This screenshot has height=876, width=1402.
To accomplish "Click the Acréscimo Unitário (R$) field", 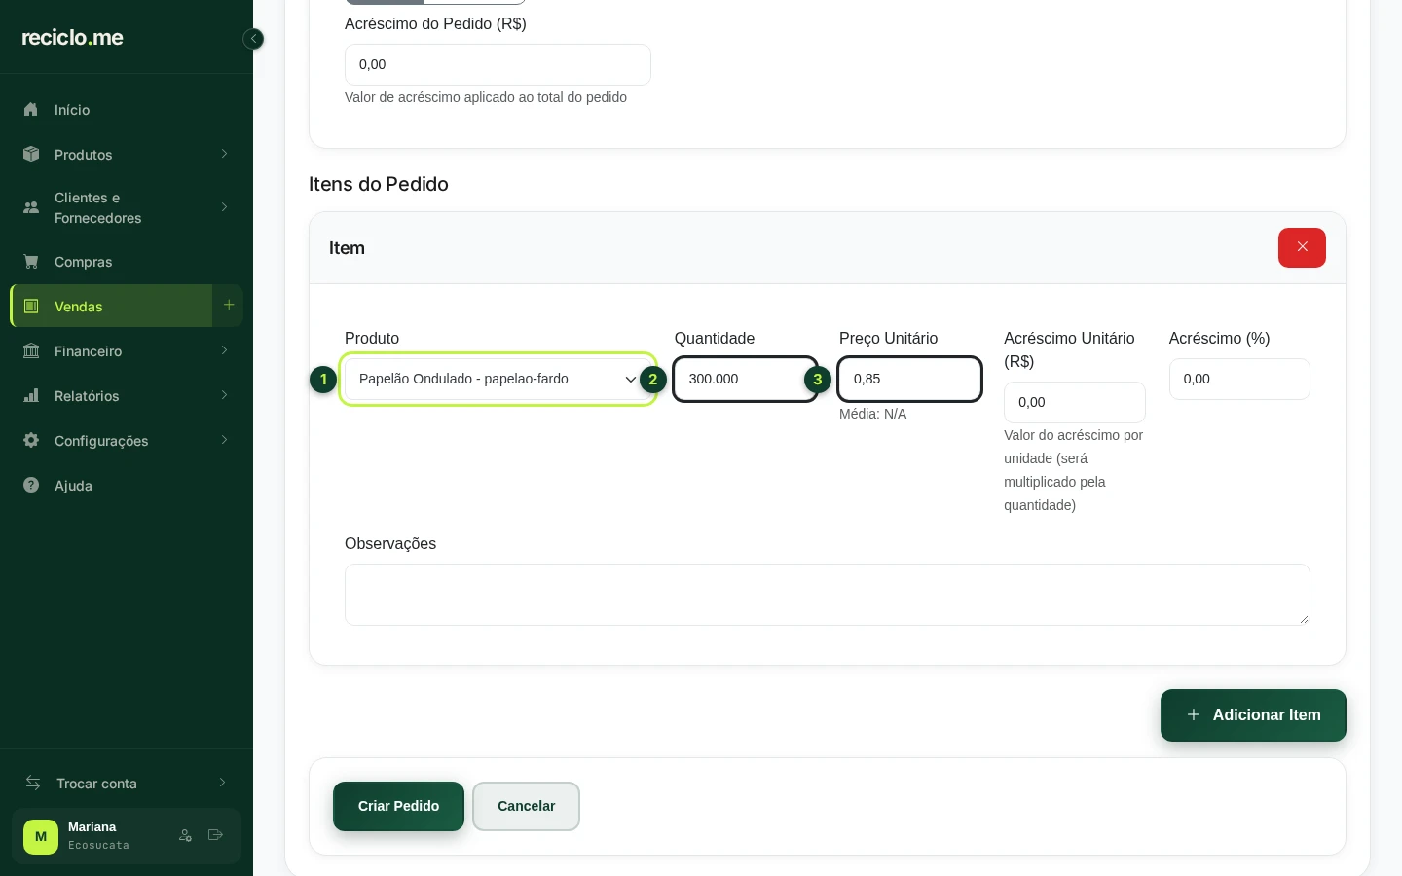I will [x=1075, y=403].
